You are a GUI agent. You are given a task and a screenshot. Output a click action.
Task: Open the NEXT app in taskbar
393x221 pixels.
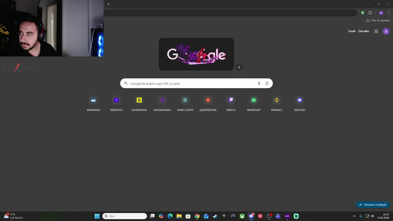click(x=287, y=216)
